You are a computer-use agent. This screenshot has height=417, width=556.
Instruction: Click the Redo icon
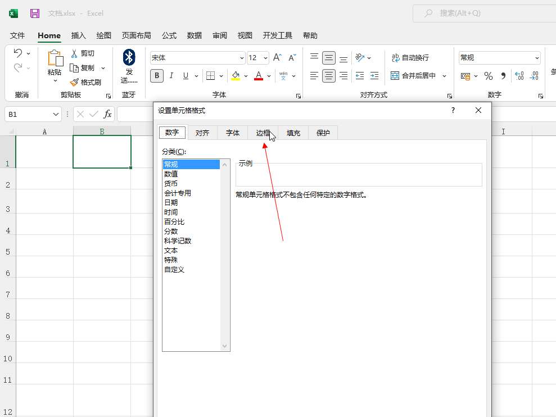pyautogui.click(x=18, y=67)
